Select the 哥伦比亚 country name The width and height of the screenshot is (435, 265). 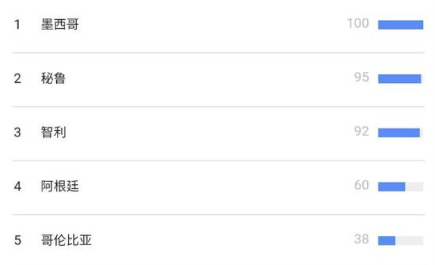tap(66, 240)
